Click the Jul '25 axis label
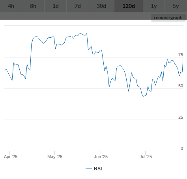The image size is (187, 179). [146, 157]
